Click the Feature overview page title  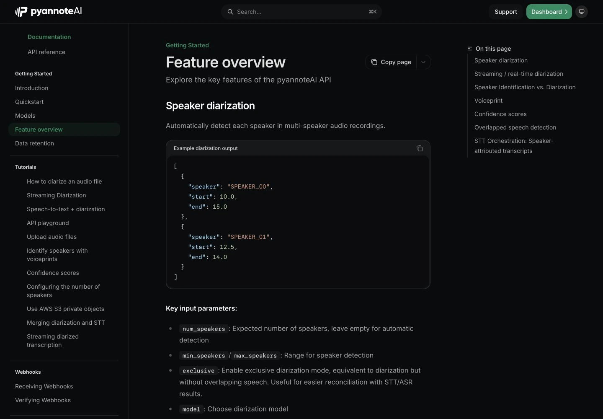click(x=226, y=62)
